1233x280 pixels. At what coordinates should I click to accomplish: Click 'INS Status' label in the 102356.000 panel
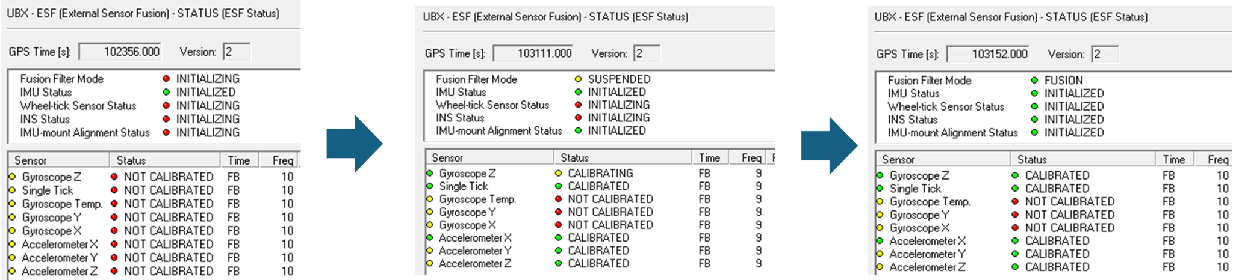pyautogui.click(x=45, y=119)
